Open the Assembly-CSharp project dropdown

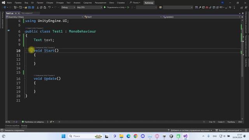tap(44, 17)
